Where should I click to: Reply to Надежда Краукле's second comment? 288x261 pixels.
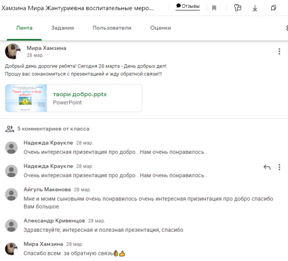[267, 167]
